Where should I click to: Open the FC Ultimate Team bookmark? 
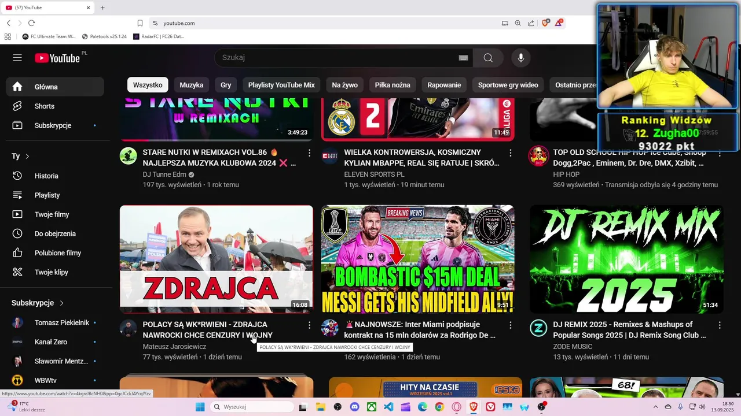(49, 36)
